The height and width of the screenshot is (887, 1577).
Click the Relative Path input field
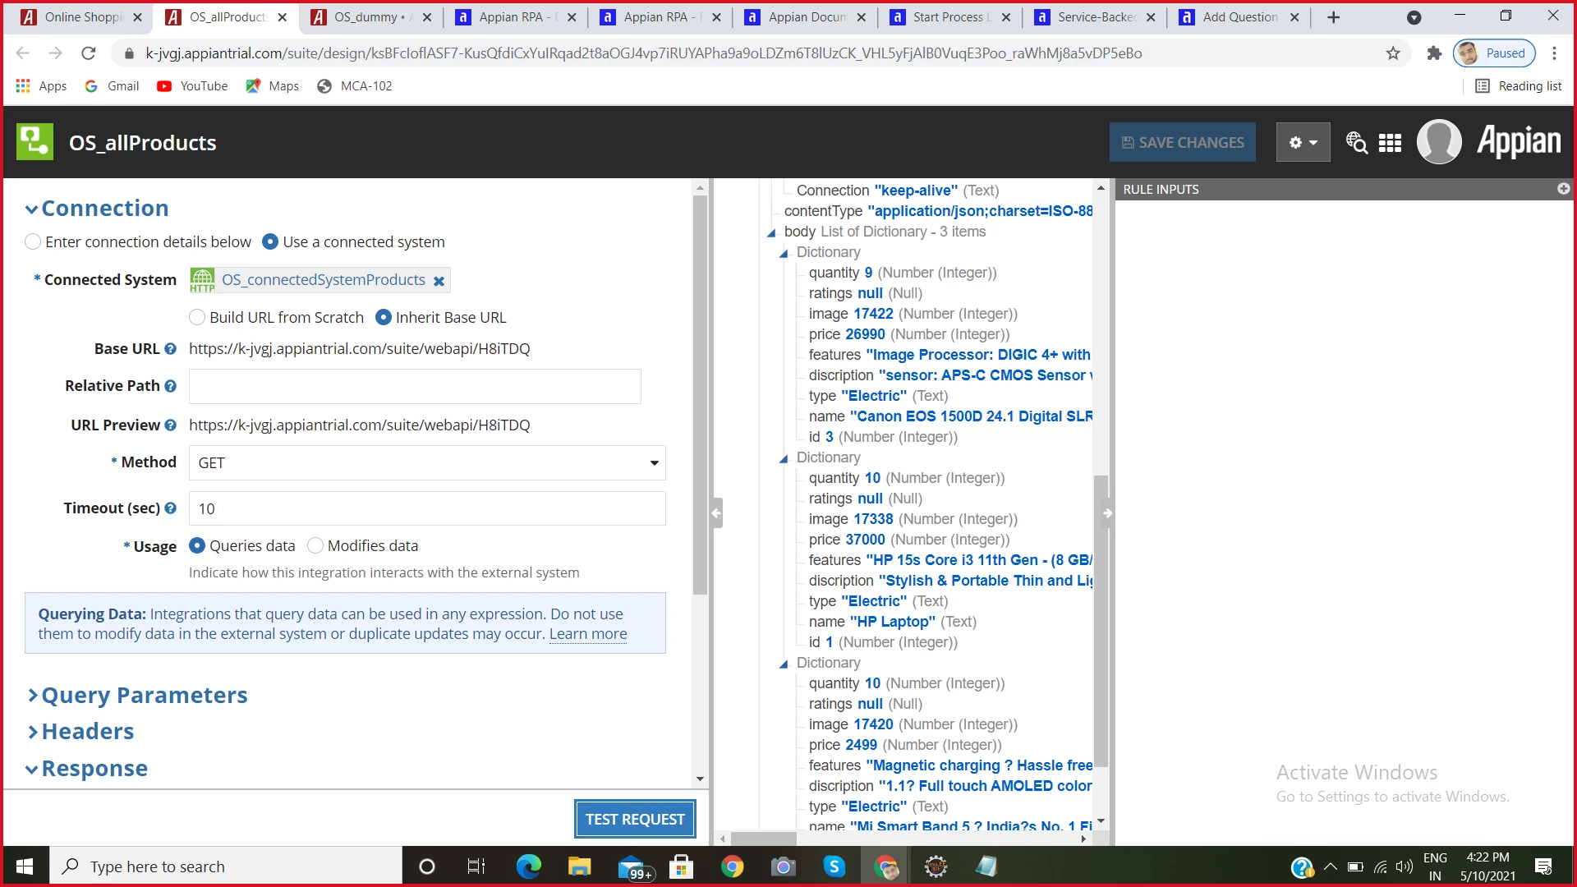[x=415, y=386]
